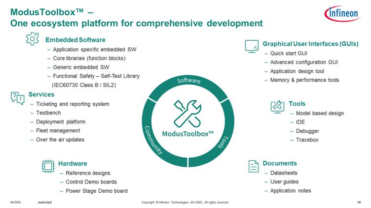
Task: Click the Services chat bubbles icon
Action: point(17,97)
